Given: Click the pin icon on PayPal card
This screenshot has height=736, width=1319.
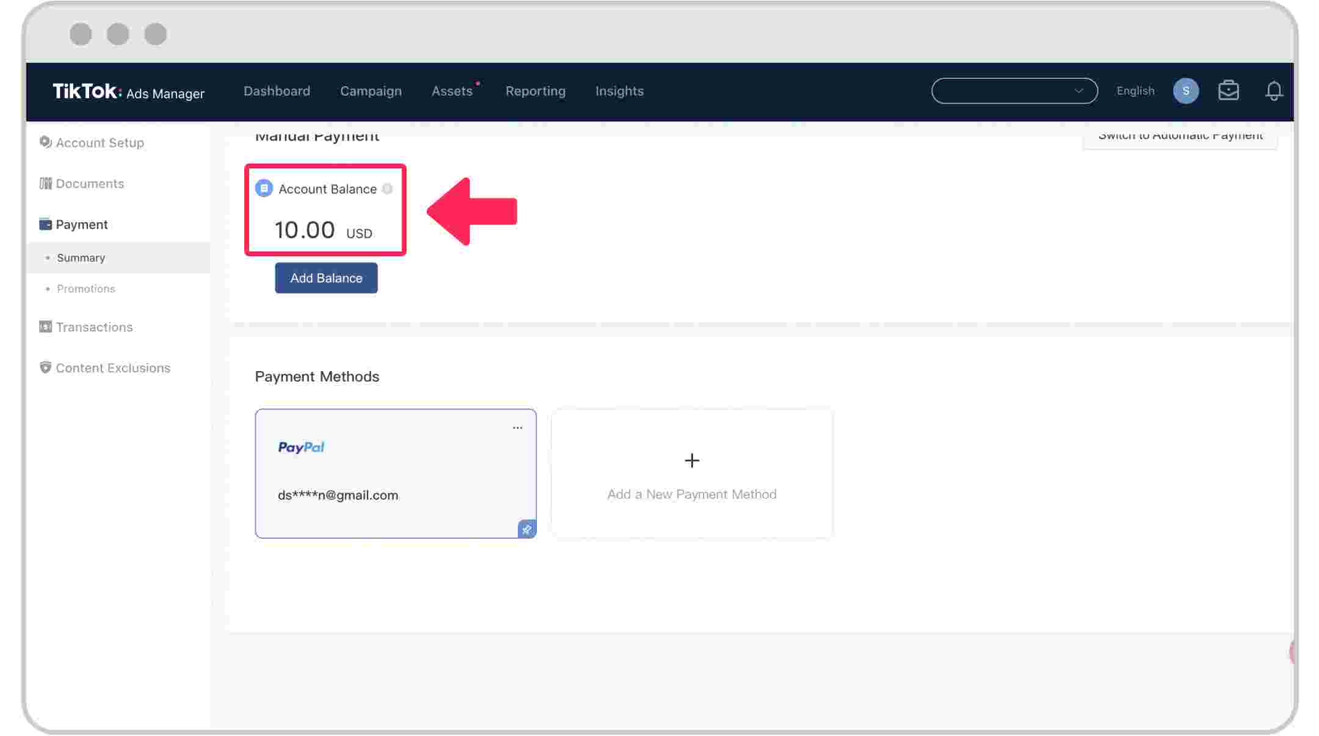Looking at the screenshot, I should point(526,529).
